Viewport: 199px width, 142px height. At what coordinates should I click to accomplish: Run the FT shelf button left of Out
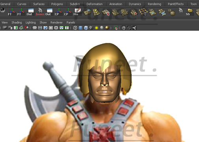(21, 12)
